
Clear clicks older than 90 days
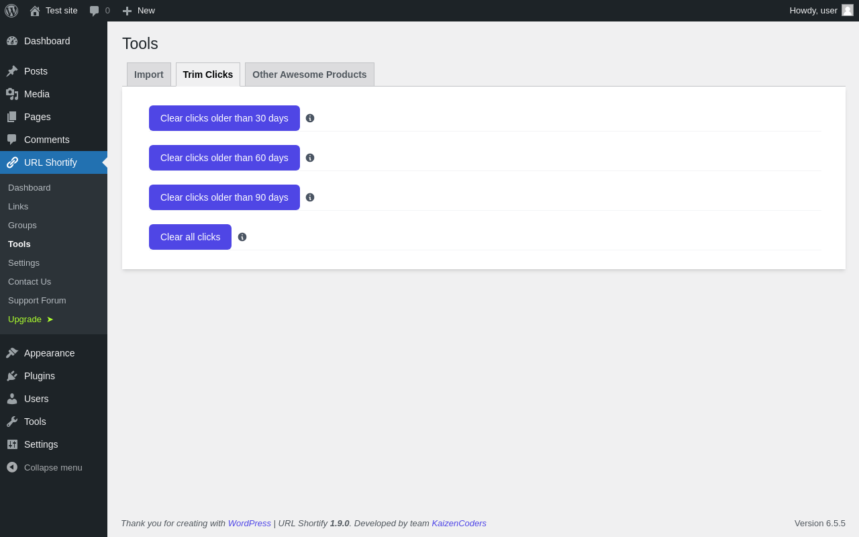(x=224, y=197)
